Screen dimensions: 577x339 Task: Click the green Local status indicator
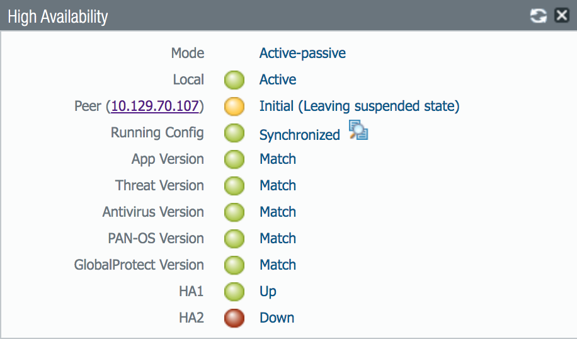(234, 80)
